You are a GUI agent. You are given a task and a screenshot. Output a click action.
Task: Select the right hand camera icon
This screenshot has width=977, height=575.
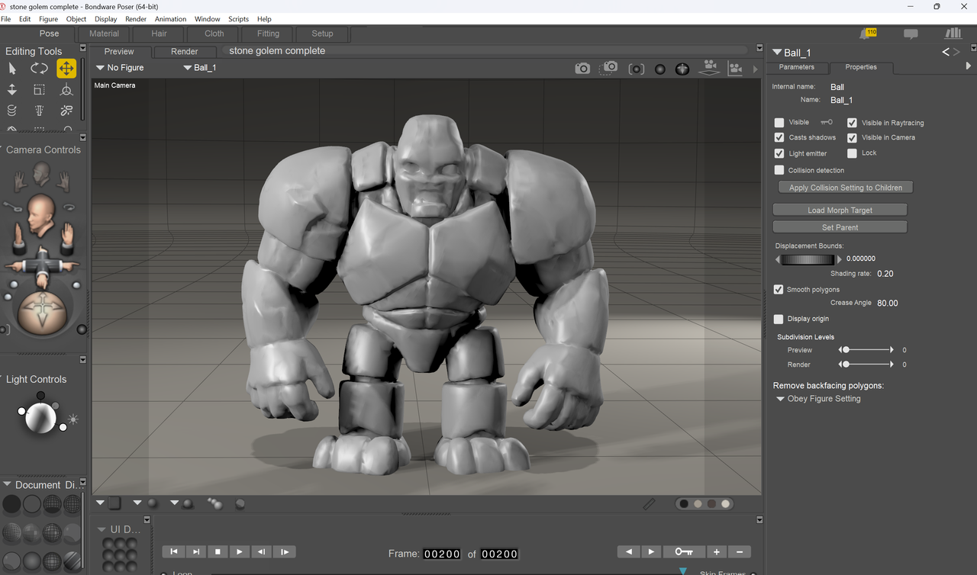[63, 180]
